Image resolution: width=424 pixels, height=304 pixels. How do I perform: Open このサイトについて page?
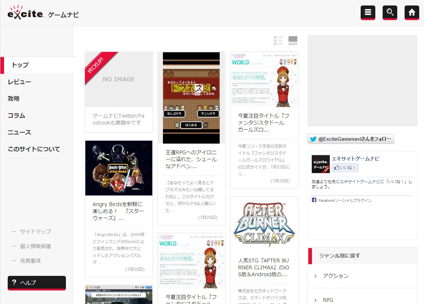tap(34, 149)
